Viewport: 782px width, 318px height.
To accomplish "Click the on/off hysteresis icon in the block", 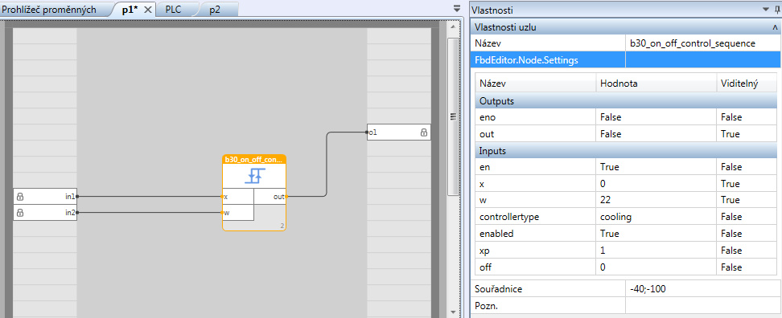I will click(254, 176).
